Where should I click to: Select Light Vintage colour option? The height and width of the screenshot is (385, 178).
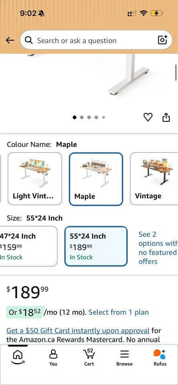point(35,179)
